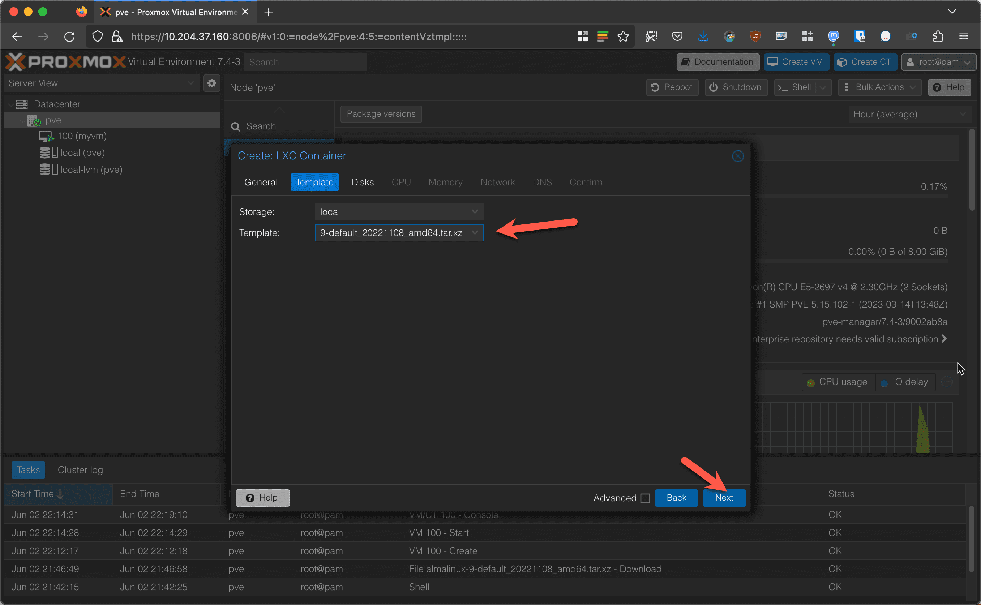The width and height of the screenshot is (981, 605).
Task: Close the Create LXC Container dialog
Action: [738, 156]
